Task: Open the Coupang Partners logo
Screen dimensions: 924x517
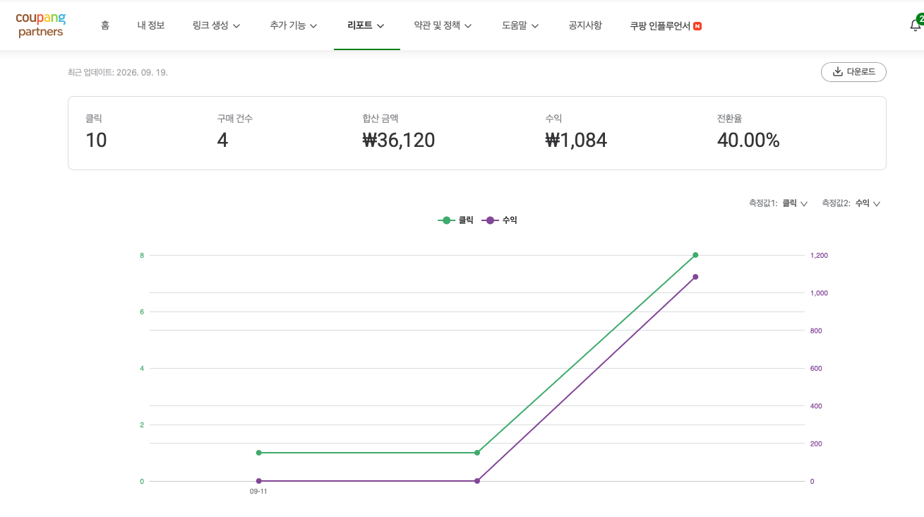Action: coord(40,25)
